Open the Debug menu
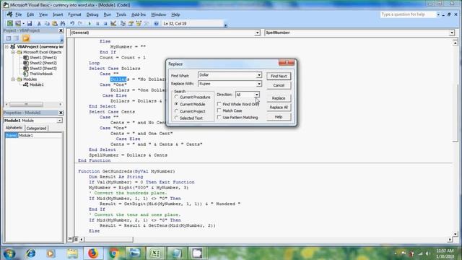This screenshot has height=260, width=462. (x=92, y=14)
